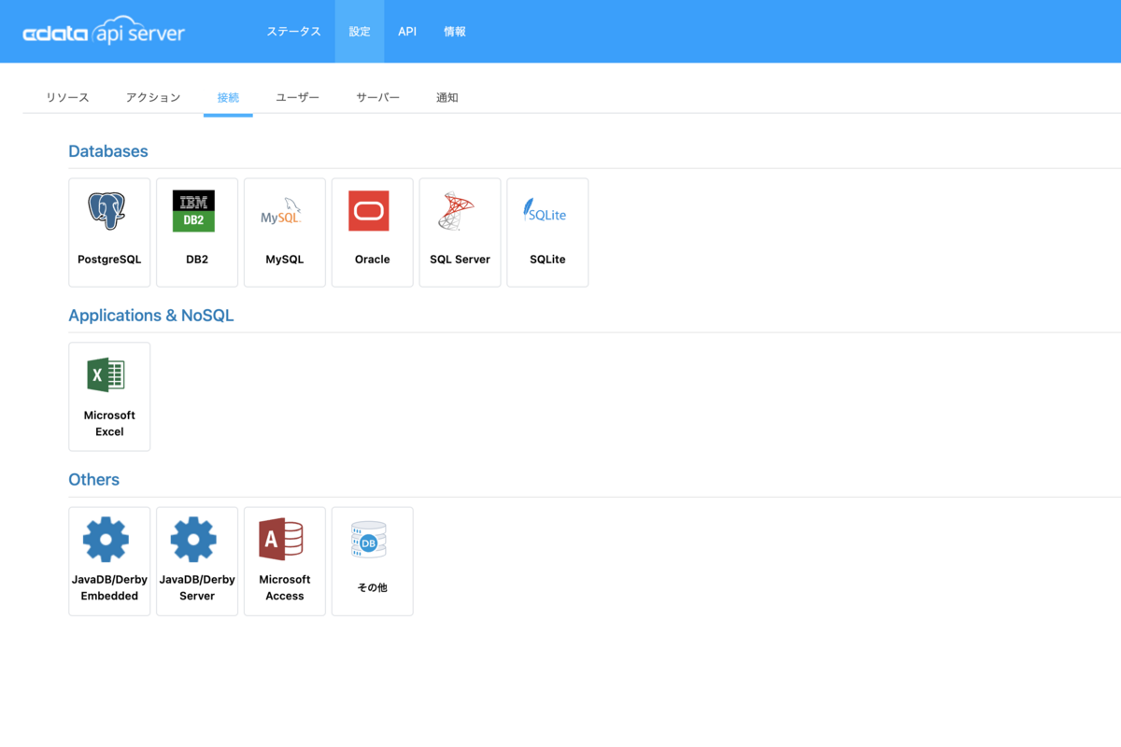Click the MySQL label text
The image size is (1121, 747).
point(285,260)
